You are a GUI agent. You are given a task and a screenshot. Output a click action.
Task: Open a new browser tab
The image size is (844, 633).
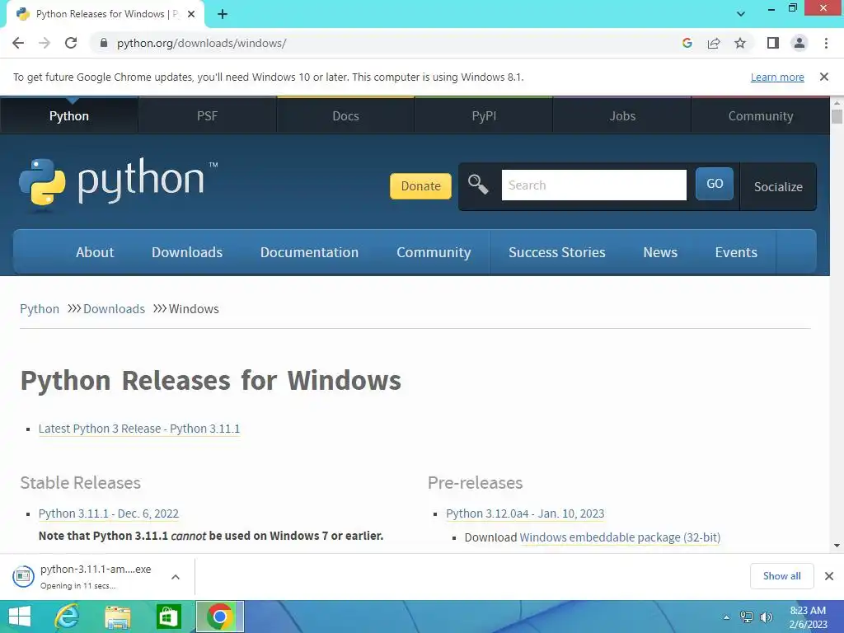pos(223,14)
